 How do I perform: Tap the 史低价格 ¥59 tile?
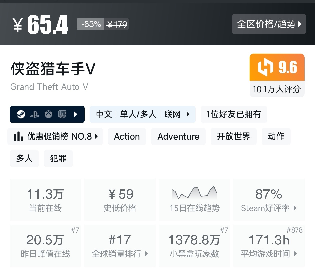coord(120,200)
